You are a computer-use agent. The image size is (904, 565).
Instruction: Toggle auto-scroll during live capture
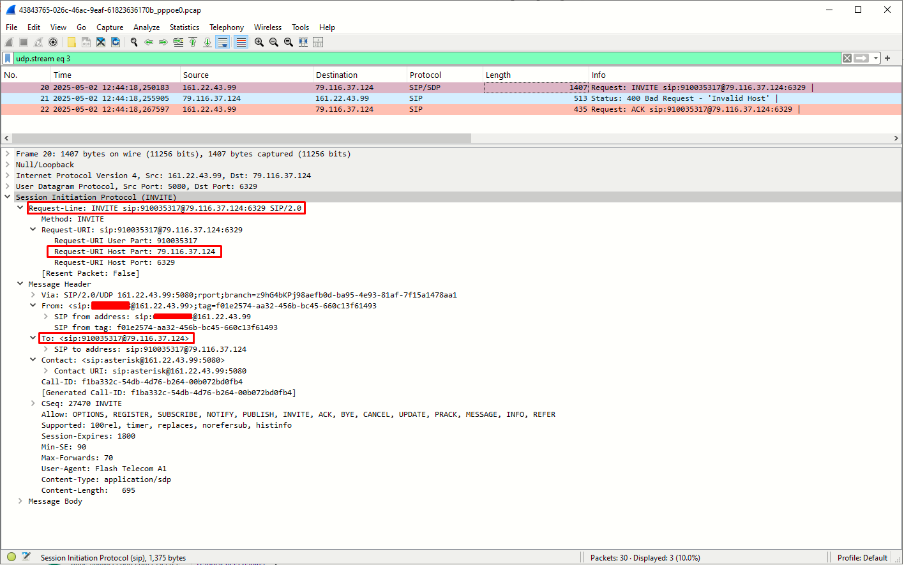tap(223, 42)
